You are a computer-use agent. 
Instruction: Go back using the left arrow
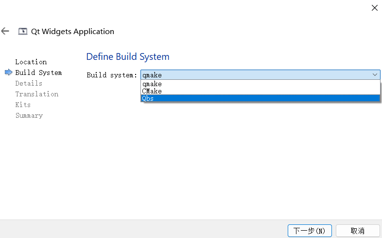(5, 31)
